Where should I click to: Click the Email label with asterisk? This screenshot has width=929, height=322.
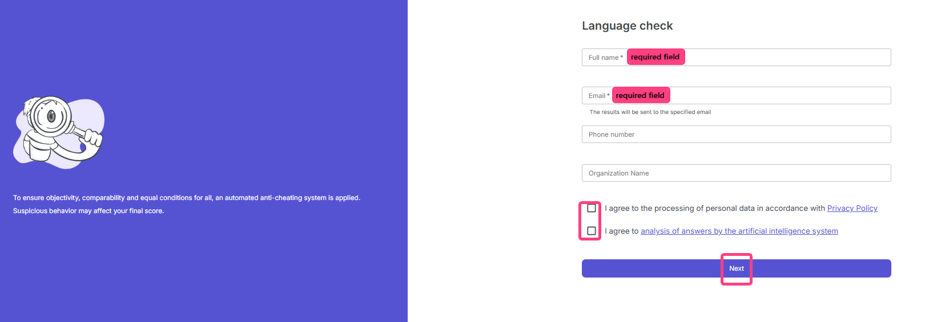(598, 96)
